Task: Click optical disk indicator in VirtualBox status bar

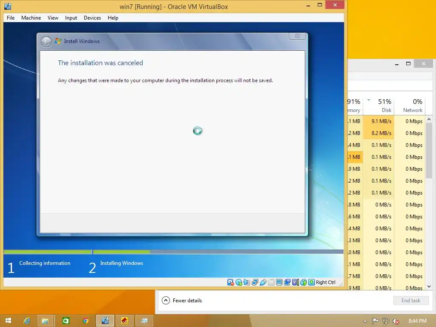Action: pyautogui.click(x=238, y=282)
